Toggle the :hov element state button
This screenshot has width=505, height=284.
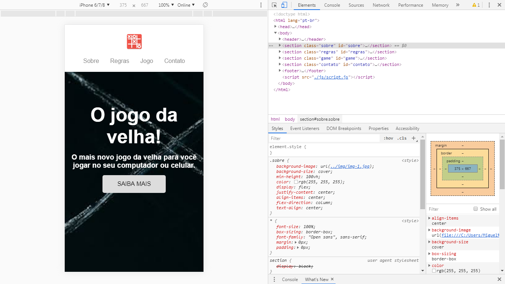coord(388,138)
